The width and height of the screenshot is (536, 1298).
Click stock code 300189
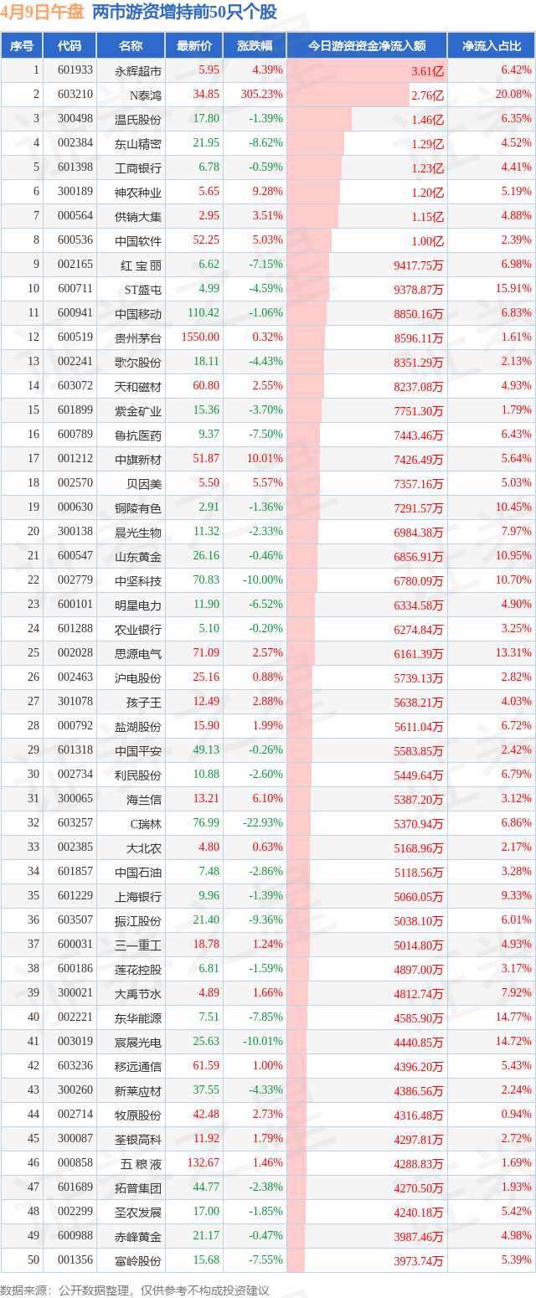click(x=75, y=192)
